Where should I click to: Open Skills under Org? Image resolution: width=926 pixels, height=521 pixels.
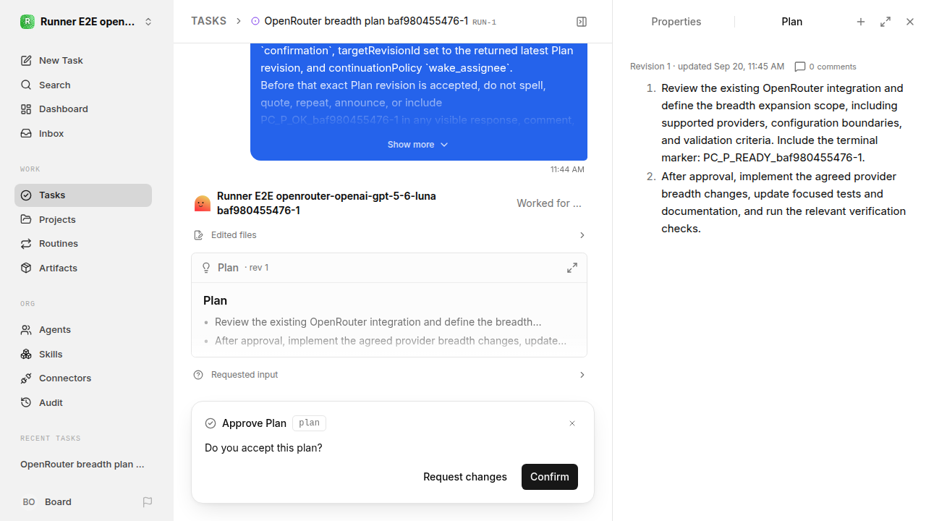point(83,354)
